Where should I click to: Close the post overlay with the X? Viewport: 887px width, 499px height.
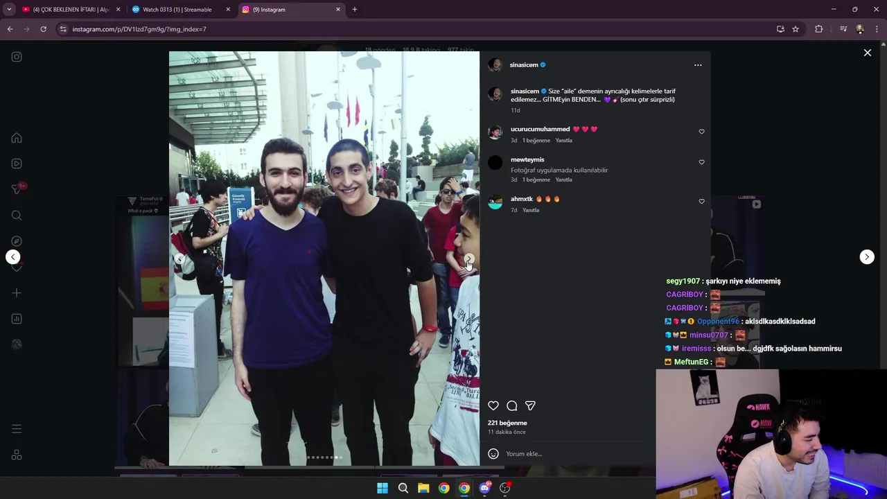tap(868, 53)
